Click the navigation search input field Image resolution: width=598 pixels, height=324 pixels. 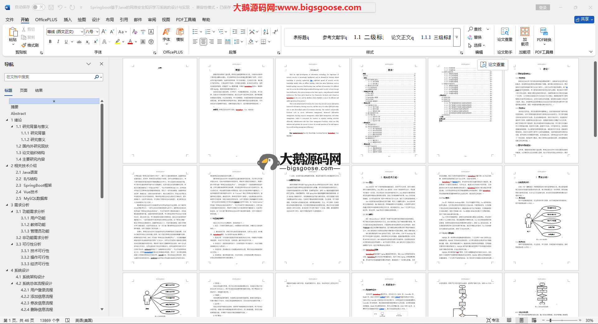pyautogui.click(x=50, y=77)
